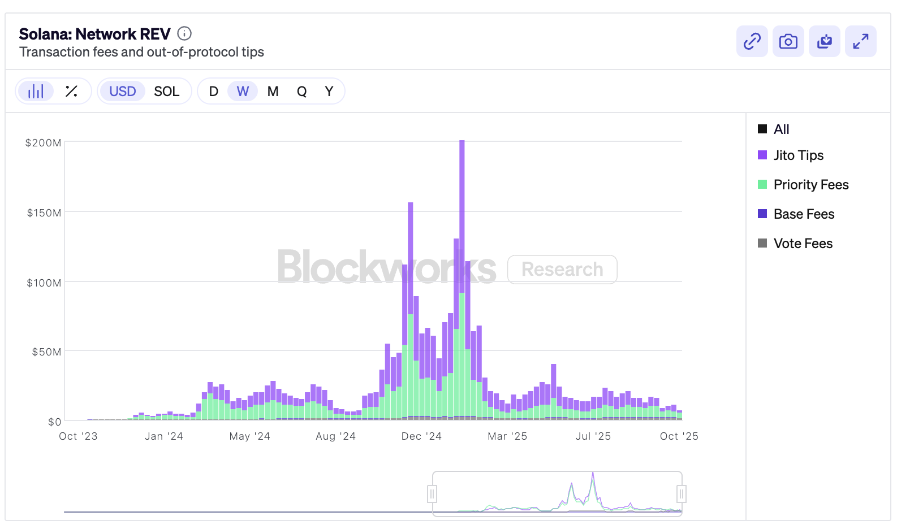897x529 pixels.
Task: Switch denomination to SOL
Action: [x=166, y=91]
